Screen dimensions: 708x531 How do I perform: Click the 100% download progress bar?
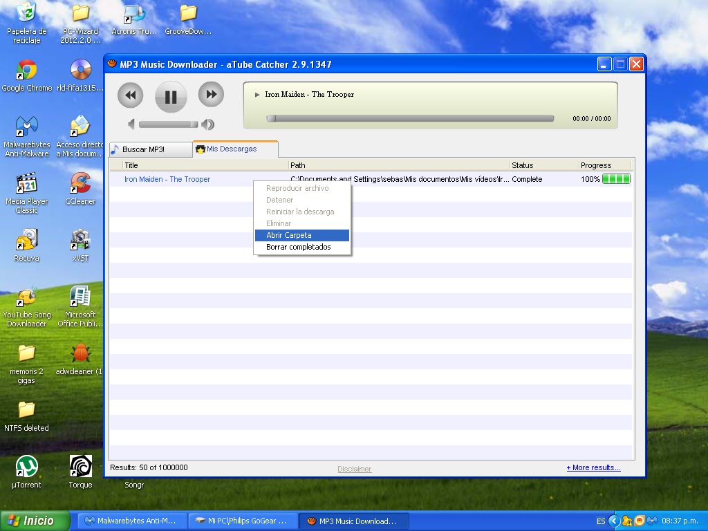[x=616, y=179]
